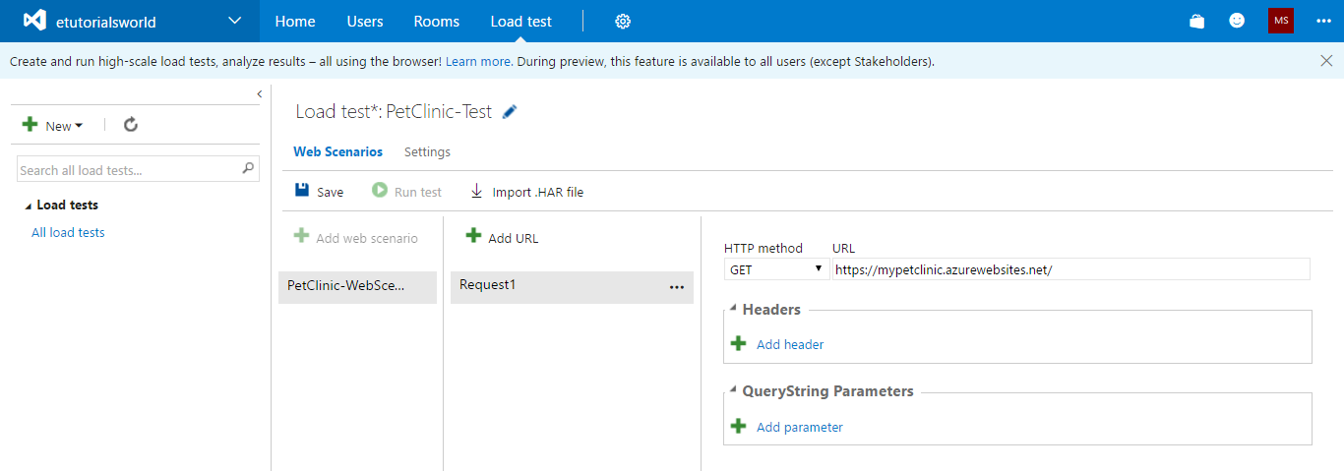
Task: Open the marketplace shopping bag icon
Action: [1197, 21]
